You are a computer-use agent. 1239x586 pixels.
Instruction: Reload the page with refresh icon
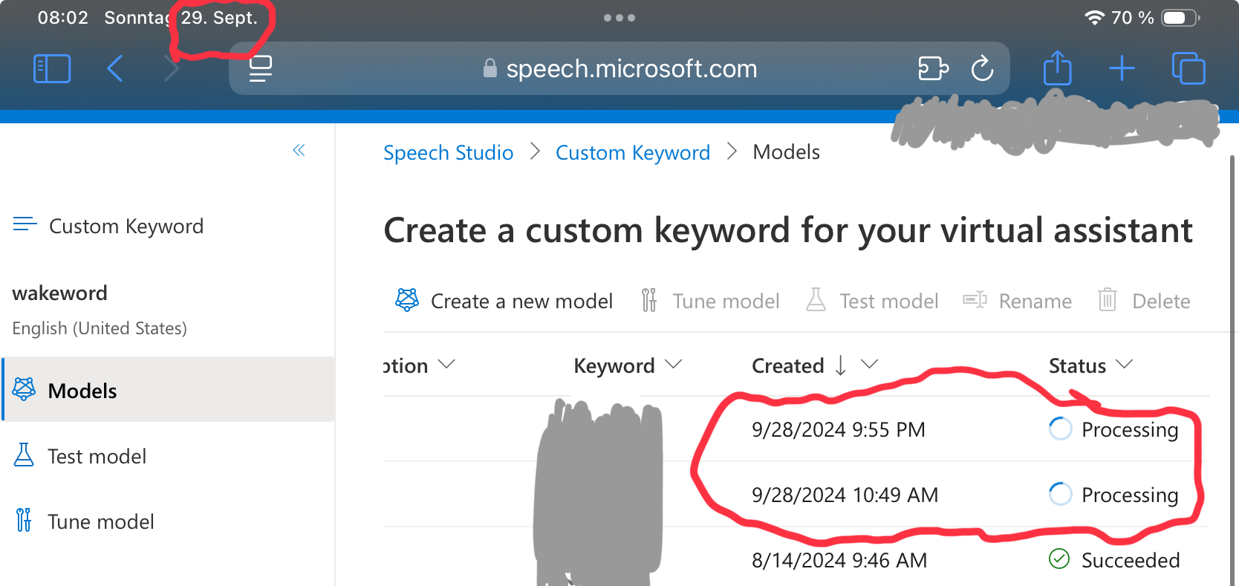coord(982,69)
